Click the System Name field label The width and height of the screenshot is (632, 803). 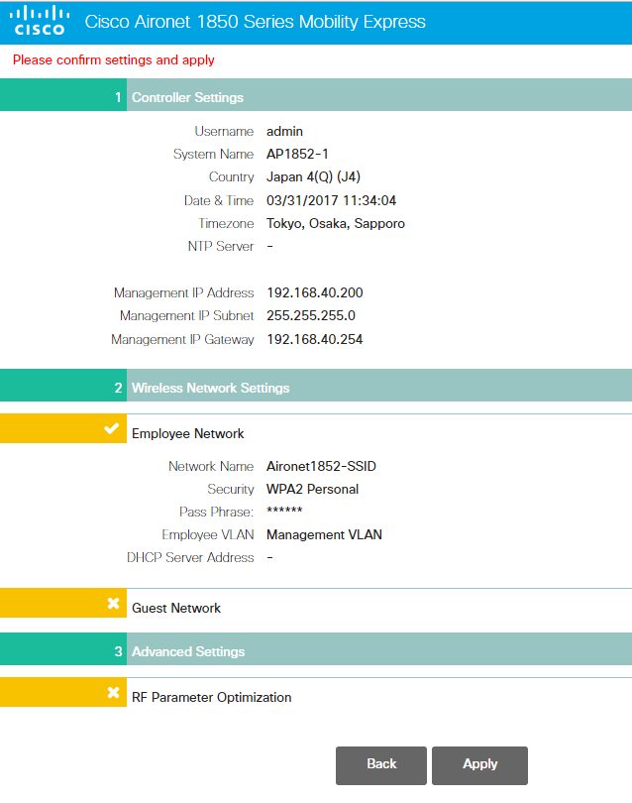(213, 154)
